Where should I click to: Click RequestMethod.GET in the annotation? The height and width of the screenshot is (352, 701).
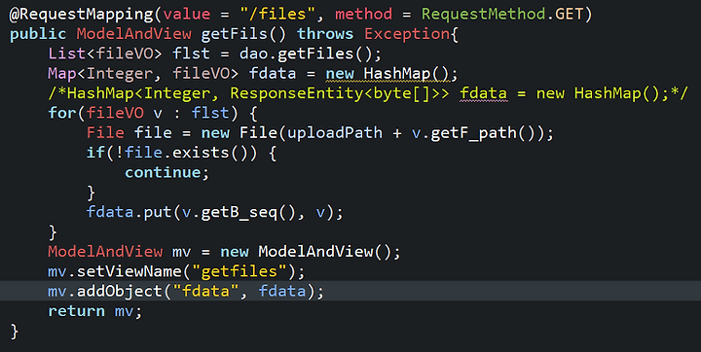click(502, 15)
